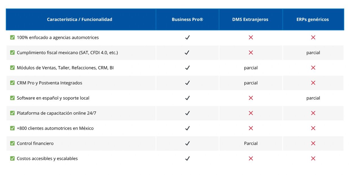The width and height of the screenshot is (350, 175).
Task: Click Business Pro checkmark for +800 clientes row
Action: (187, 128)
